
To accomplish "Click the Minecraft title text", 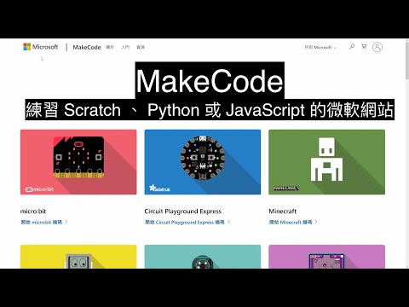I will 282,211.
